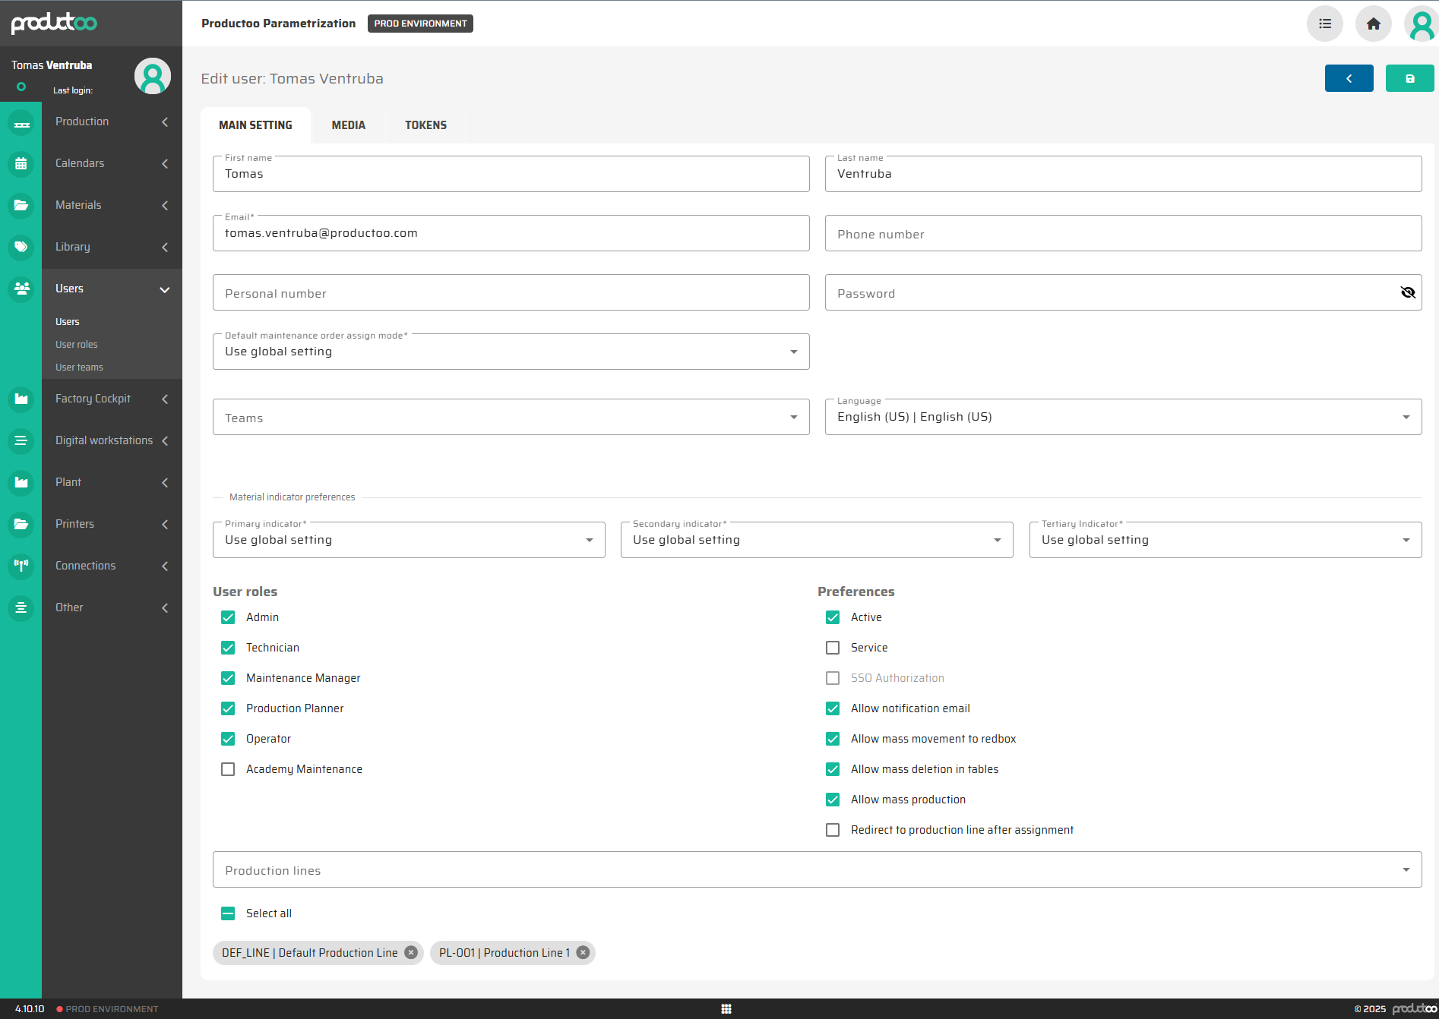This screenshot has width=1439, height=1019.
Task: Open the app grid icon in footer
Action: pyautogui.click(x=726, y=1009)
